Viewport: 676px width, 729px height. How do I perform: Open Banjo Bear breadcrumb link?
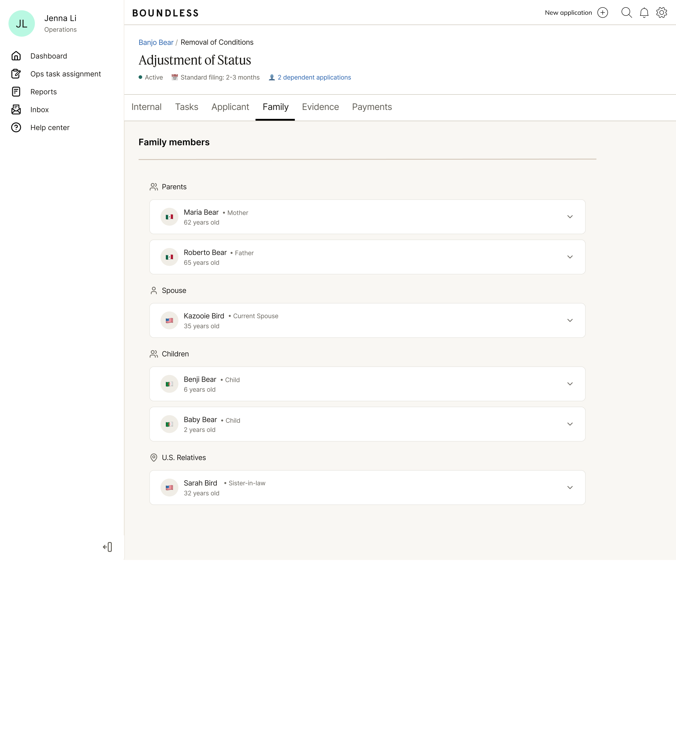tap(156, 42)
